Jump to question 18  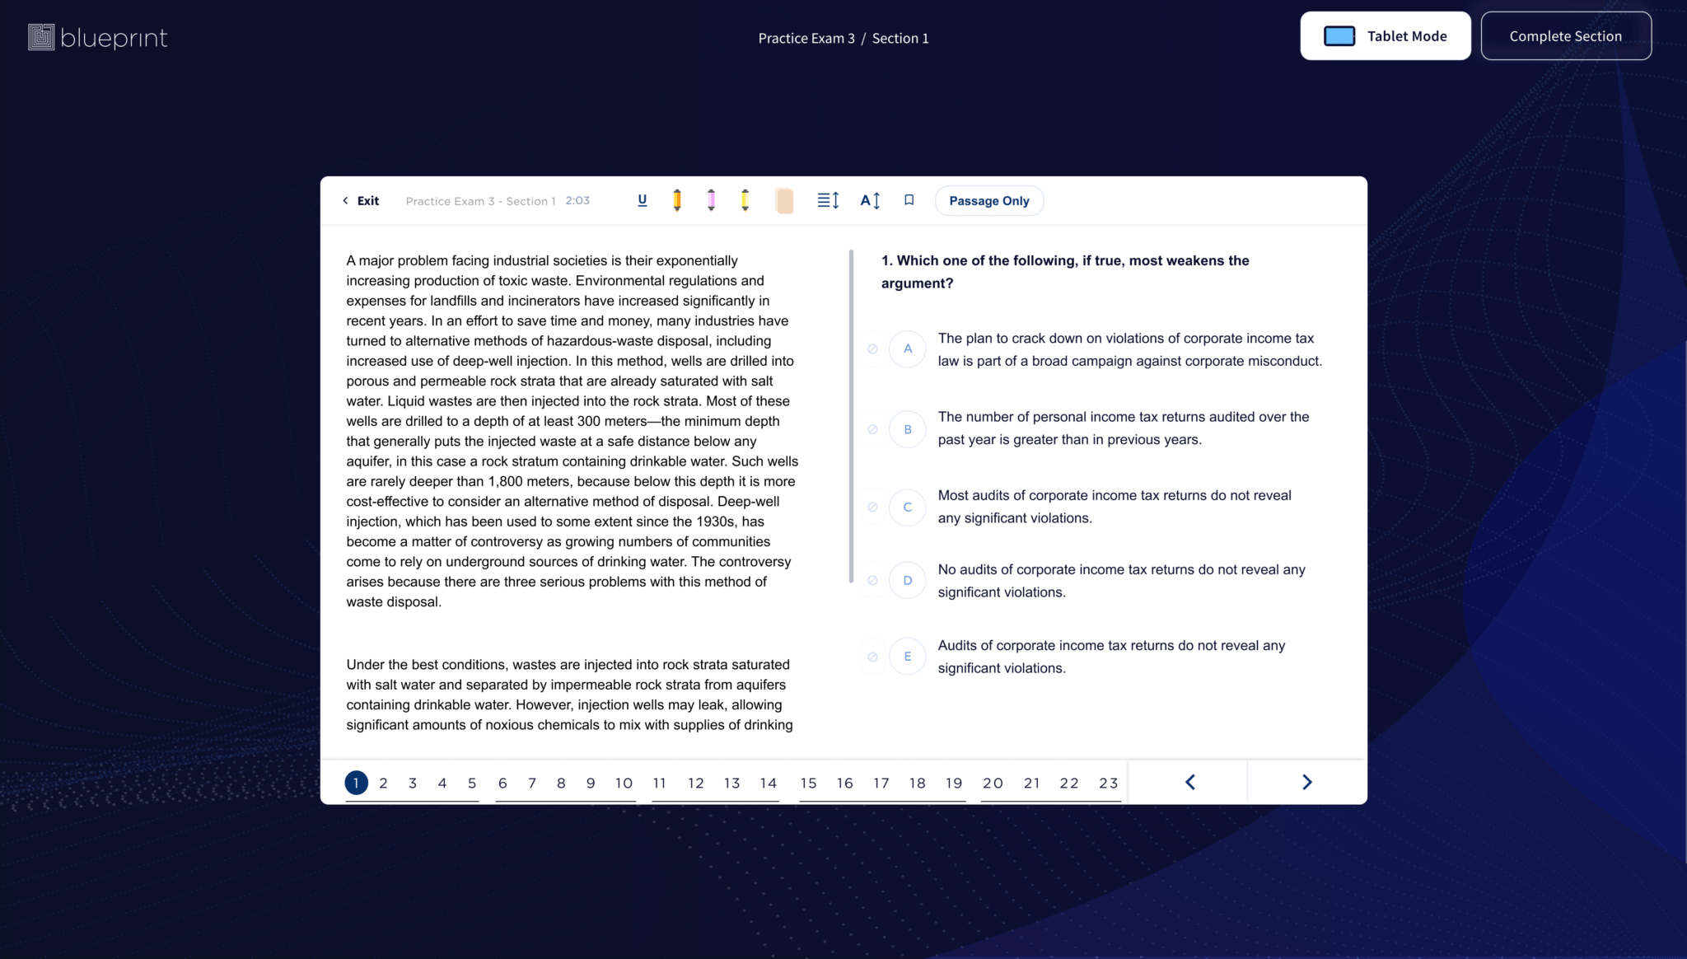[918, 783]
